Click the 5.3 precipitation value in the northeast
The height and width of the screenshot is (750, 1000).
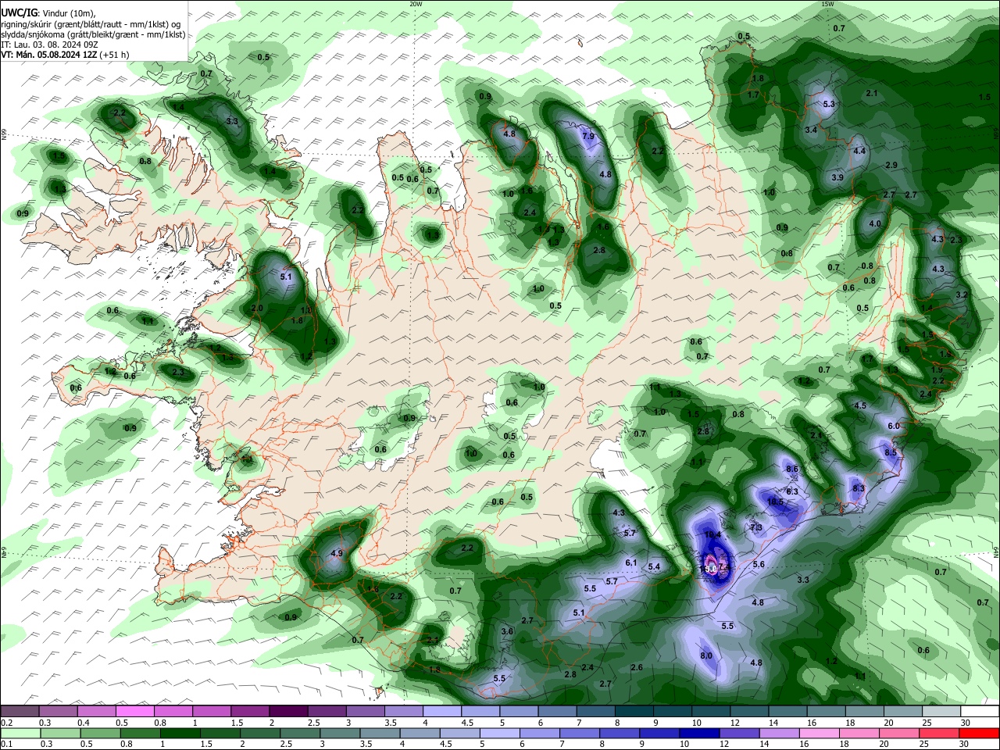(x=829, y=104)
